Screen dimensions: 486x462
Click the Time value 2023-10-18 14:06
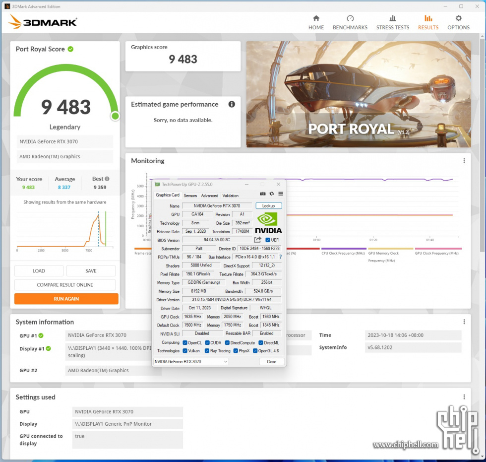(x=413, y=335)
